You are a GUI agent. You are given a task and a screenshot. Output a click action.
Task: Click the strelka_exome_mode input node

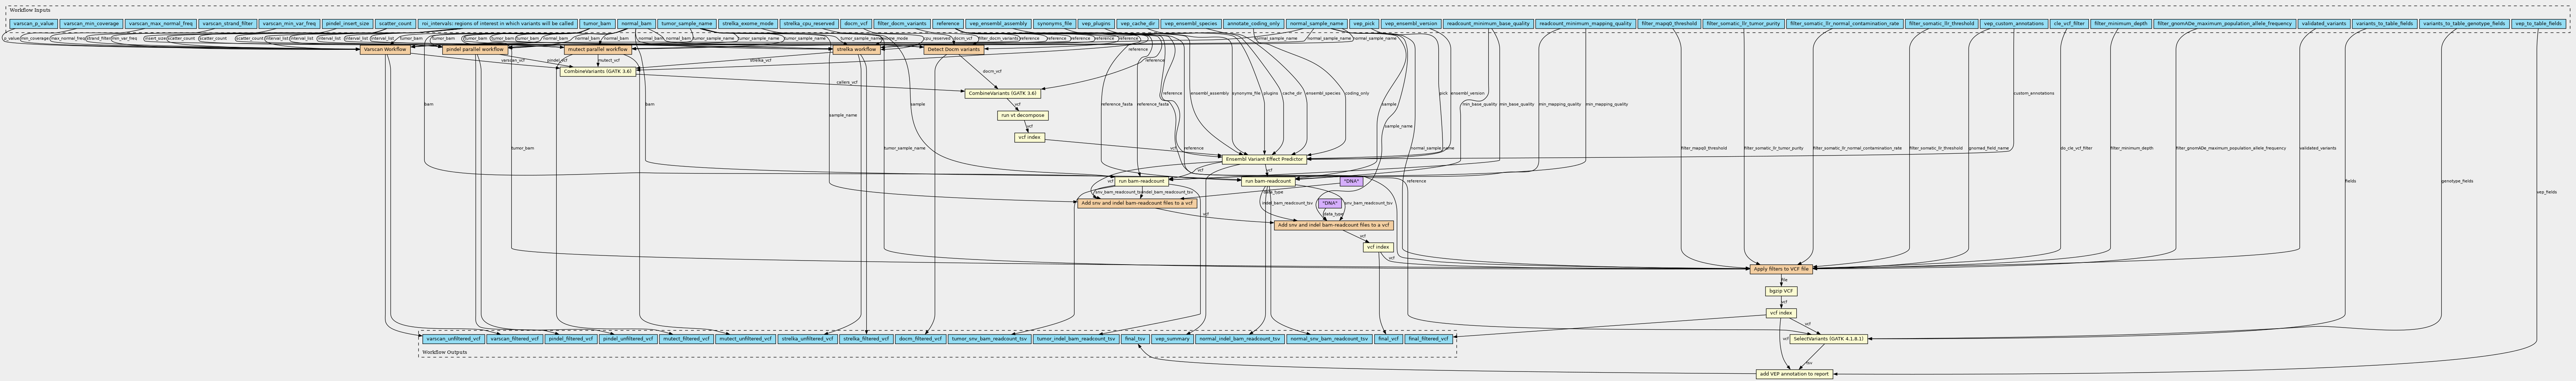coord(748,23)
